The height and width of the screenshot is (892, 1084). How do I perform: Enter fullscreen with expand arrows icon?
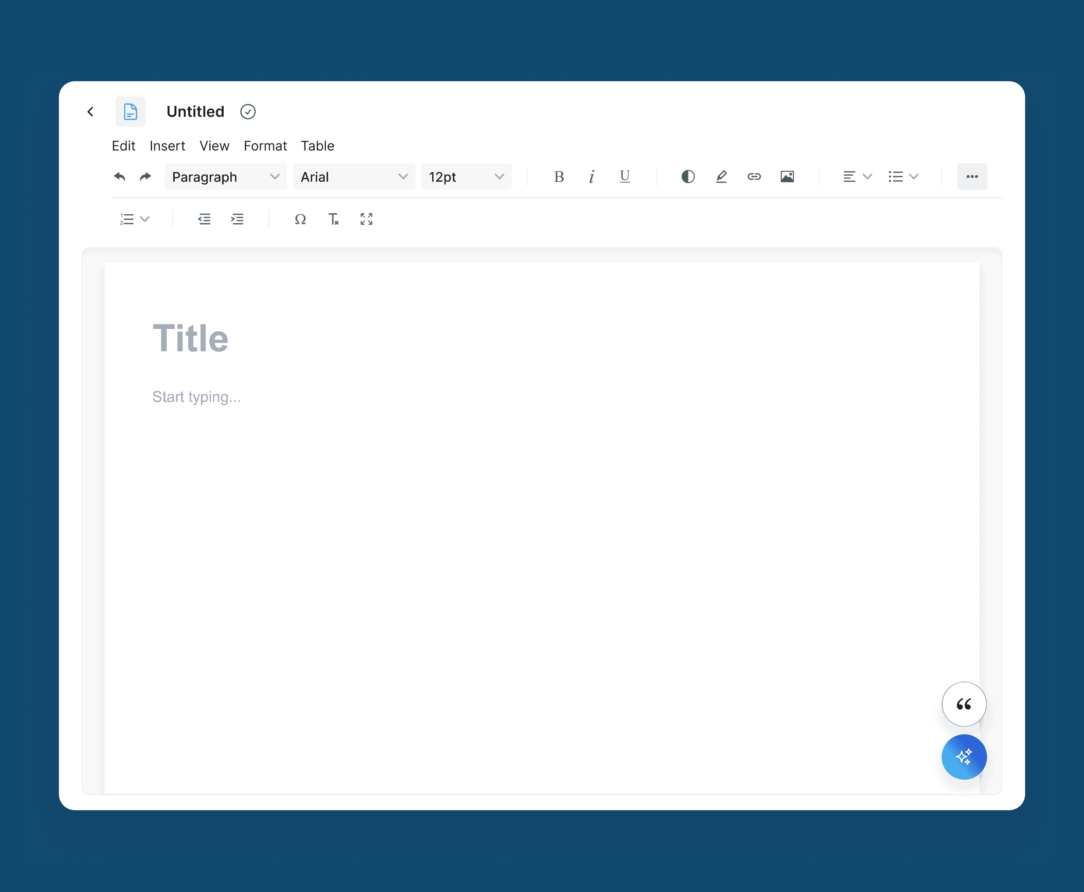(x=366, y=219)
